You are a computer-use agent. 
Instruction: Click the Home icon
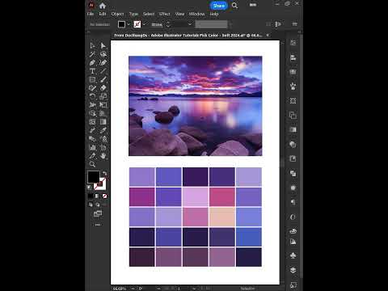point(103,6)
